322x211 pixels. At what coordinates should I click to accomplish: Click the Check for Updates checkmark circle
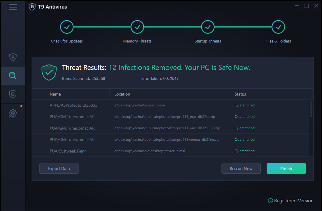(x=67, y=27)
